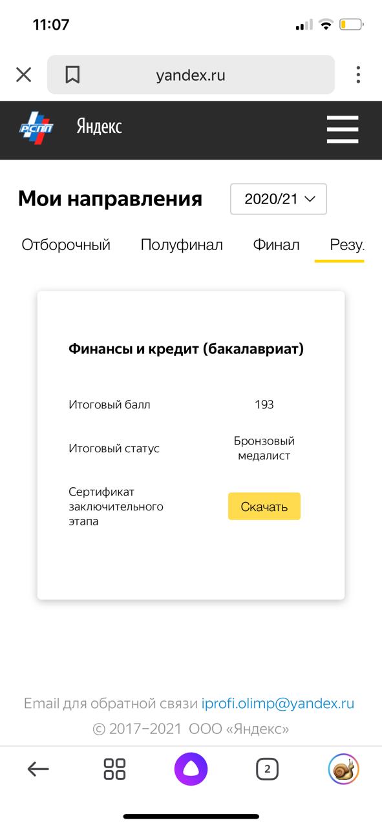Switch to the Финал tab
The image size is (382, 827).
276,246
